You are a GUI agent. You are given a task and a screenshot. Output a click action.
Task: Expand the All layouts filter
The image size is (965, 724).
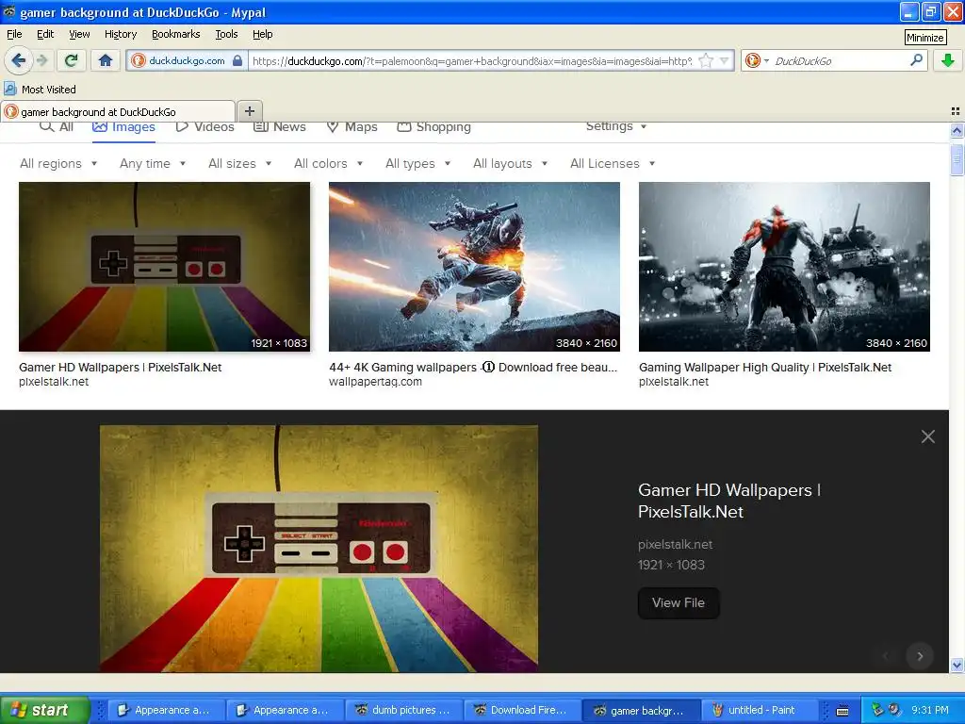coord(510,163)
